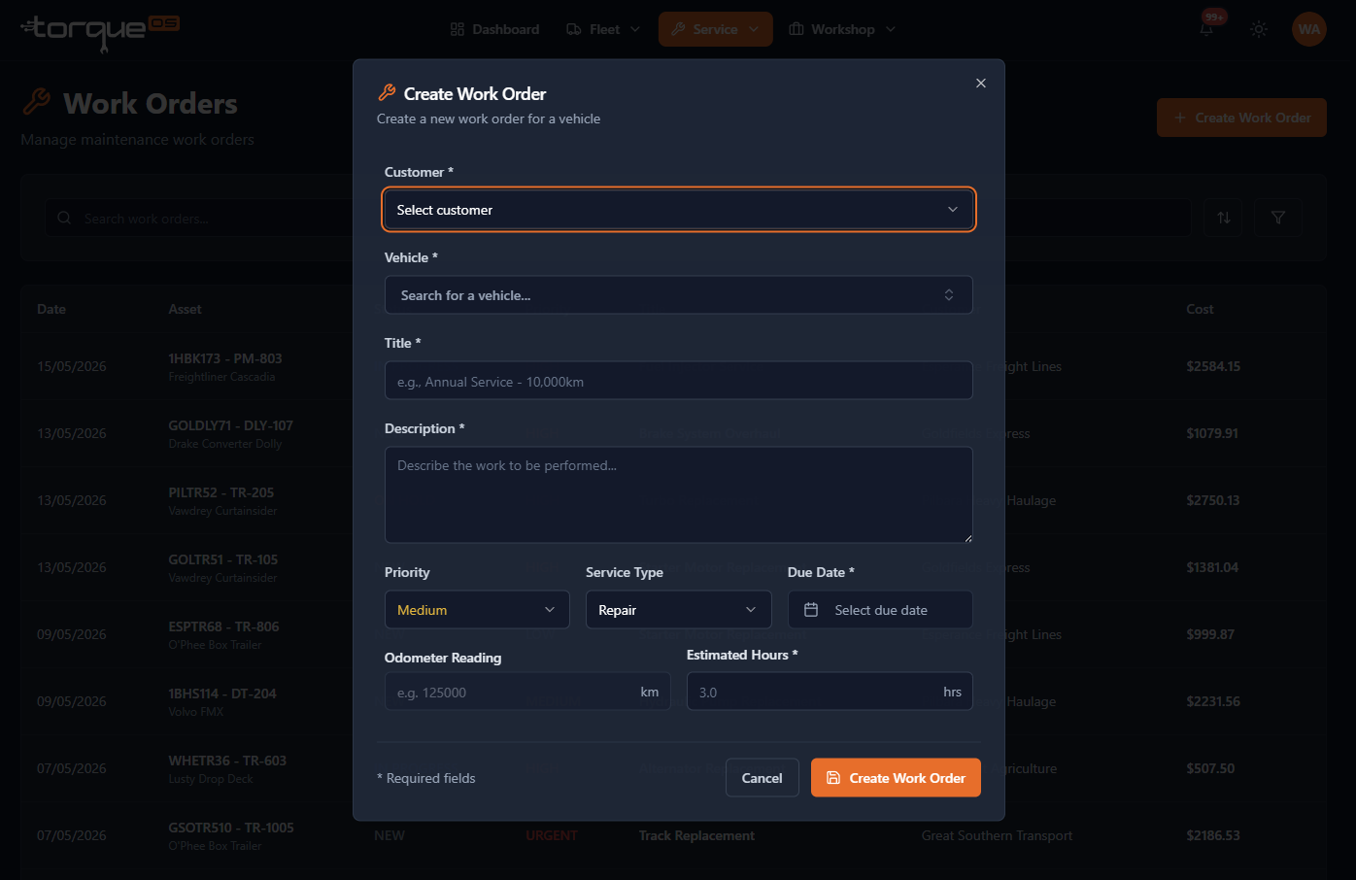Cancel the work order dialog
Viewport: 1356px width, 880px height.
[x=763, y=778]
